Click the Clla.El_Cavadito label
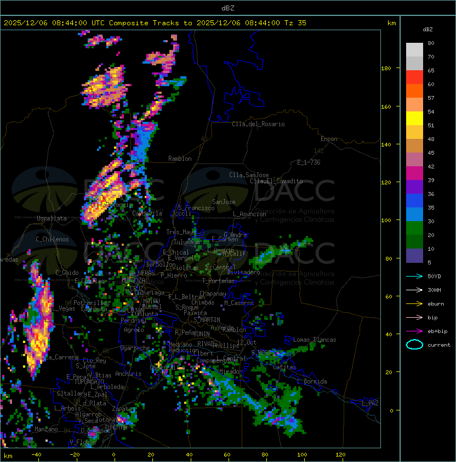The height and width of the screenshot is (462, 456). (x=276, y=181)
